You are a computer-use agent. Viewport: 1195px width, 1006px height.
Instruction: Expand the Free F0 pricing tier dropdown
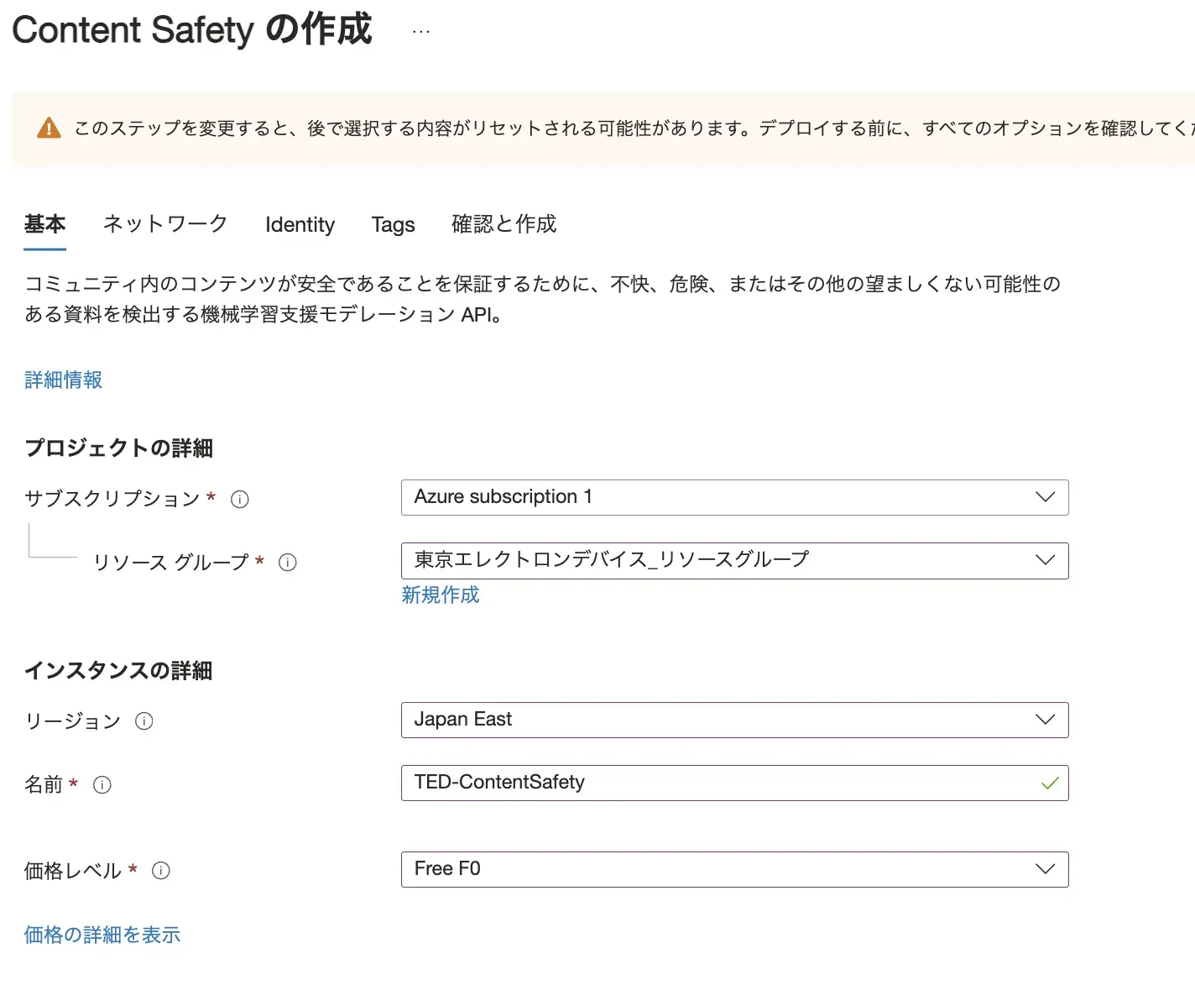coord(734,869)
